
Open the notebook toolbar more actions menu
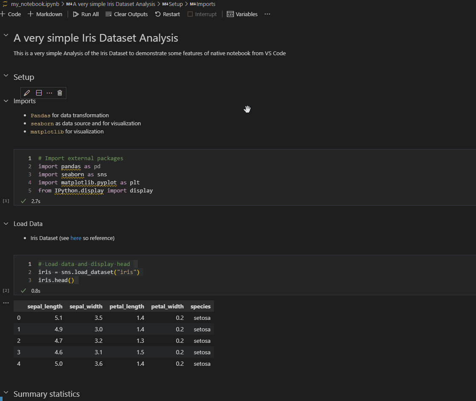[267, 14]
